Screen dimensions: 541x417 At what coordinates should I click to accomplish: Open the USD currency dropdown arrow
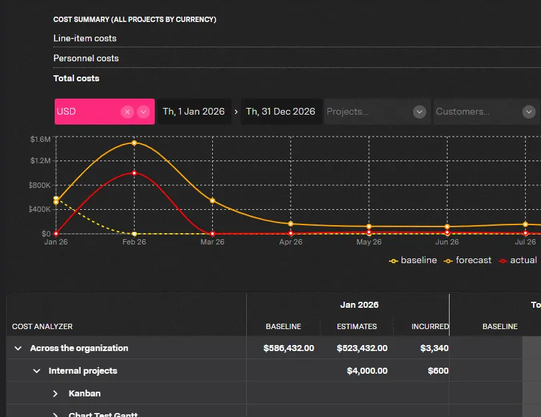(x=143, y=112)
